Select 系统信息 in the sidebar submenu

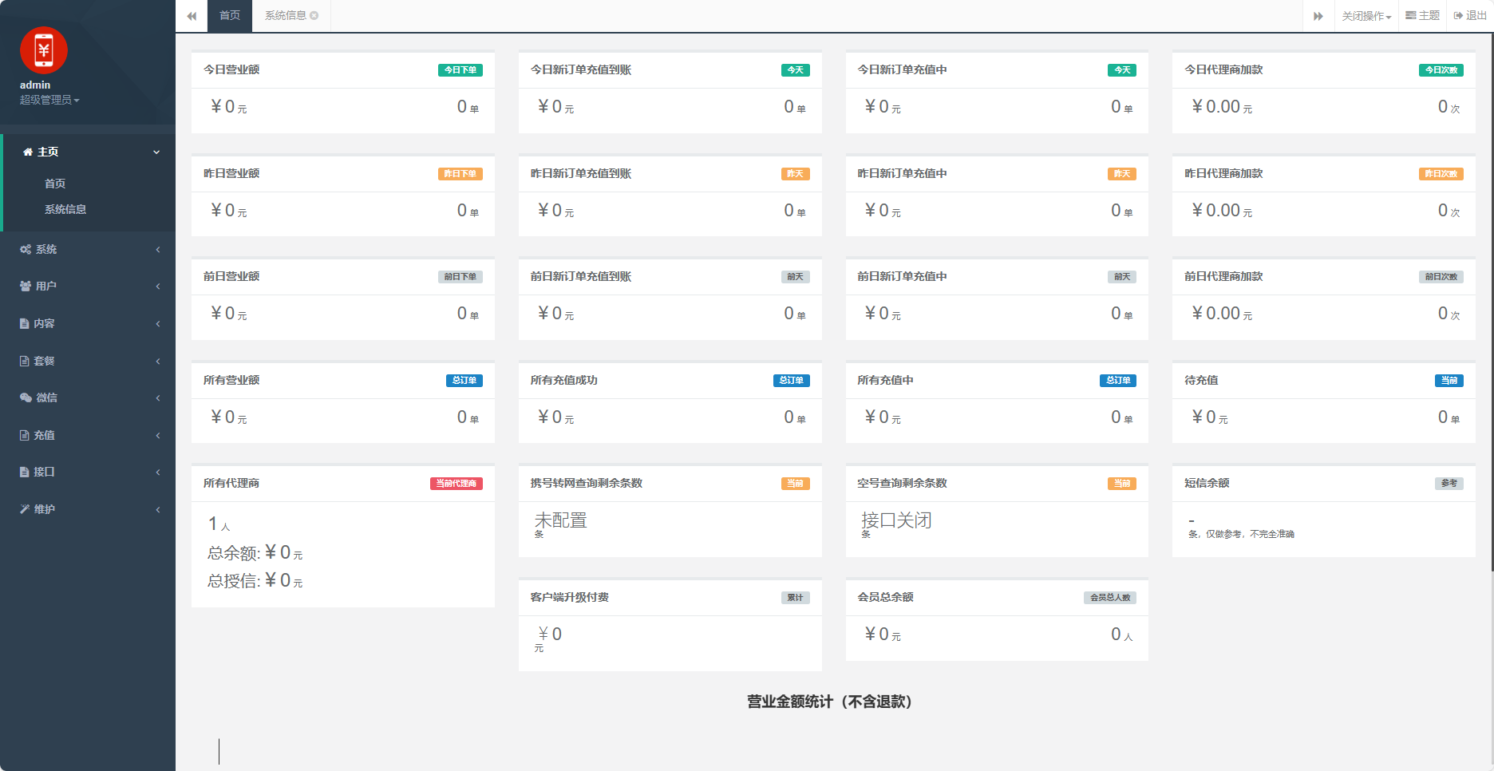(x=65, y=209)
